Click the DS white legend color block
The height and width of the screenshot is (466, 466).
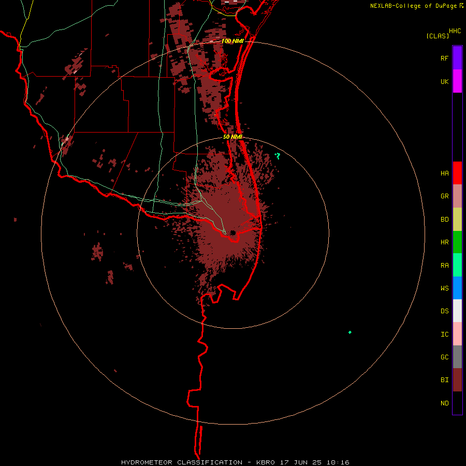point(457,311)
